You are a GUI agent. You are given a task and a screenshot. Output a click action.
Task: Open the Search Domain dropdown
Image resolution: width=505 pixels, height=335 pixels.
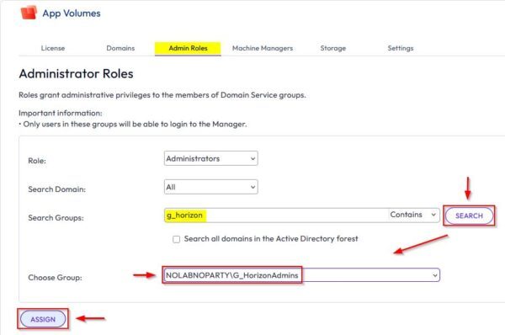tap(211, 187)
